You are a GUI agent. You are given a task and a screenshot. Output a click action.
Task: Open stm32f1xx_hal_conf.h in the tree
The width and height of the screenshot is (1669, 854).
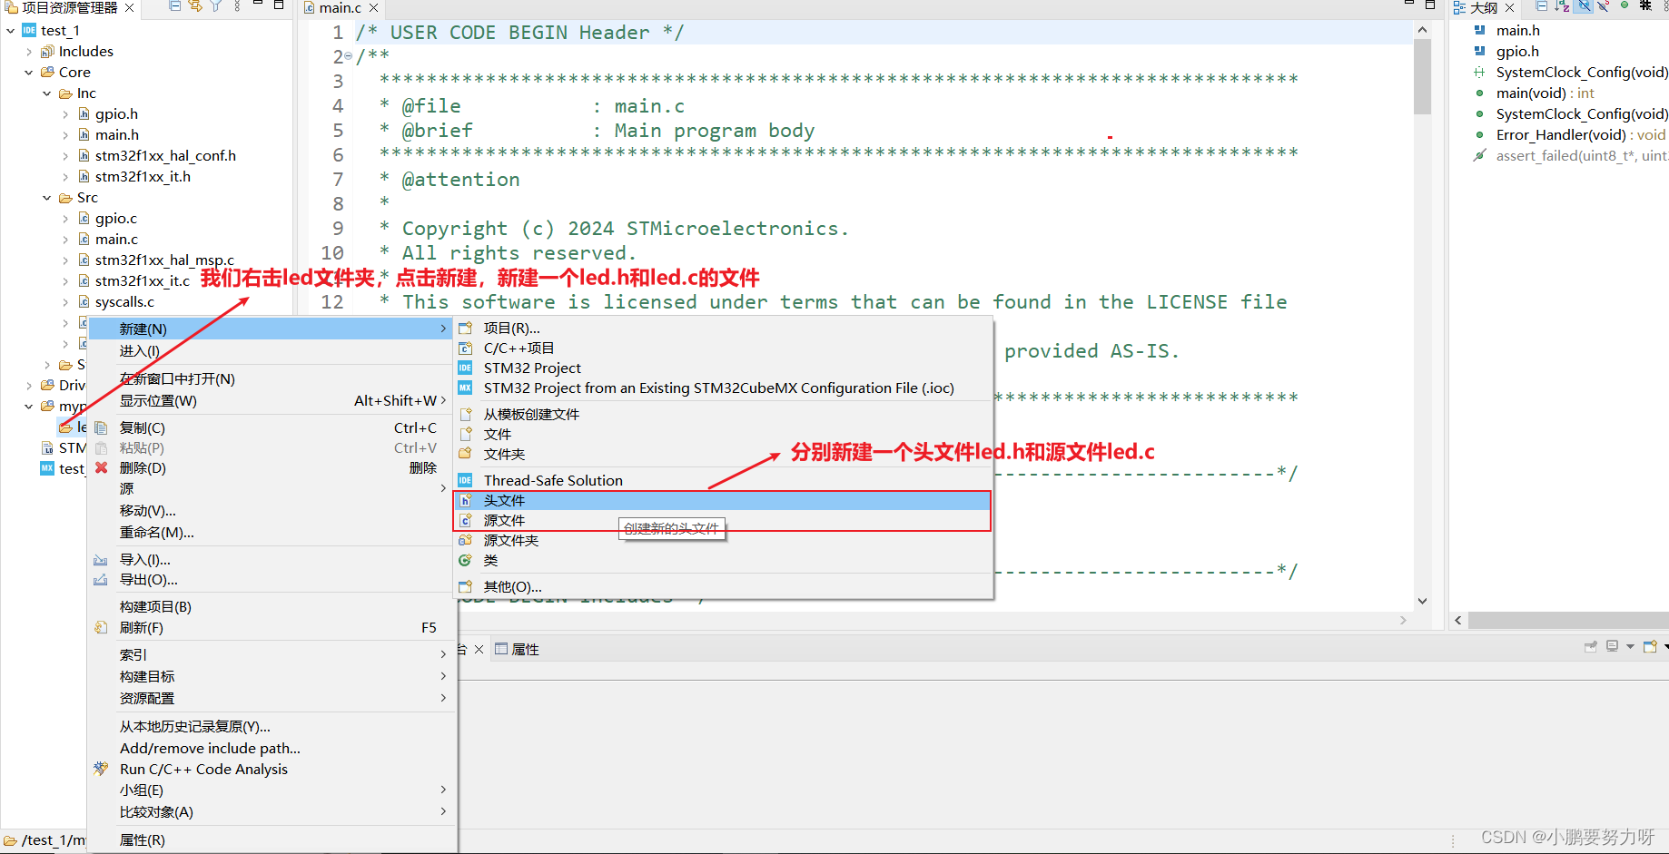click(x=165, y=156)
